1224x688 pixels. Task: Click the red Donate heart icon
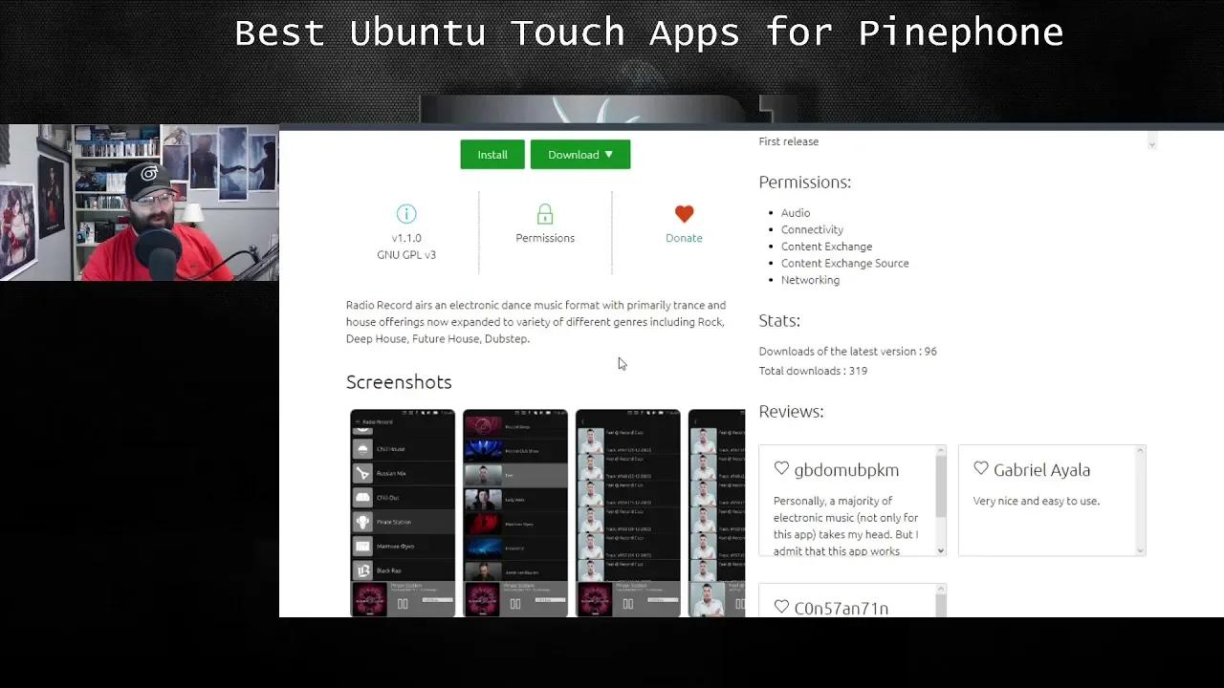(x=684, y=213)
